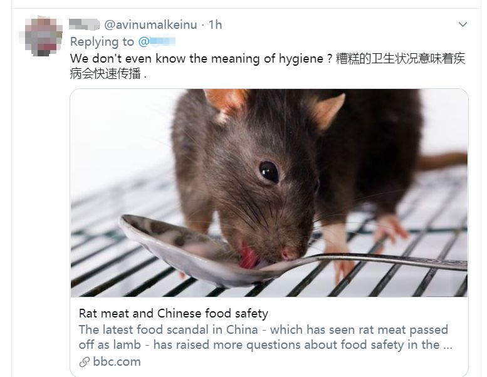Open the 1h timestamp link
Viewport: 487px width, 377px height.
pyautogui.click(x=215, y=24)
